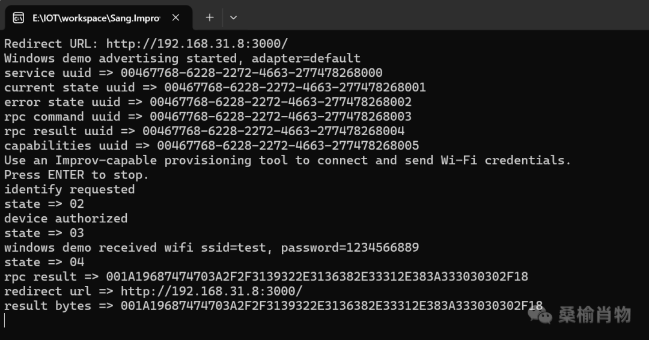Click the rpc command uuid value

[x=281, y=116]
